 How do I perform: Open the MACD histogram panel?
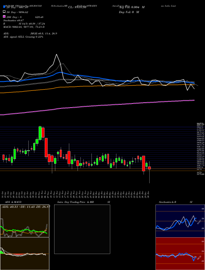point(25,254)
